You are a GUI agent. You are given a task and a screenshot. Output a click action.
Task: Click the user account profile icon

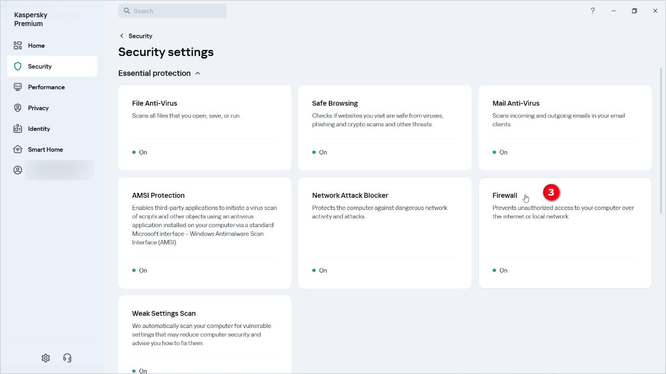tap(18, 170)
